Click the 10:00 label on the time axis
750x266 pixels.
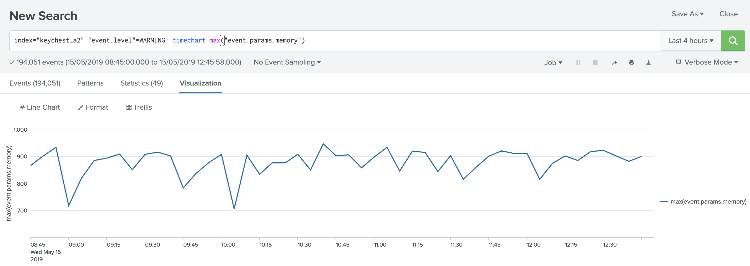coord(228,245)
